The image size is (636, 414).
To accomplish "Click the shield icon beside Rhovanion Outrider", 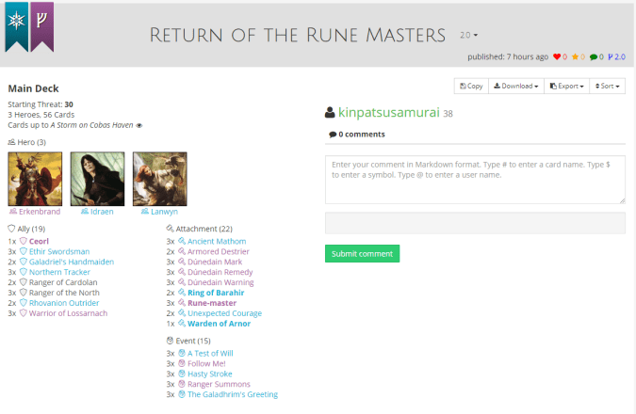I will 24,303.
